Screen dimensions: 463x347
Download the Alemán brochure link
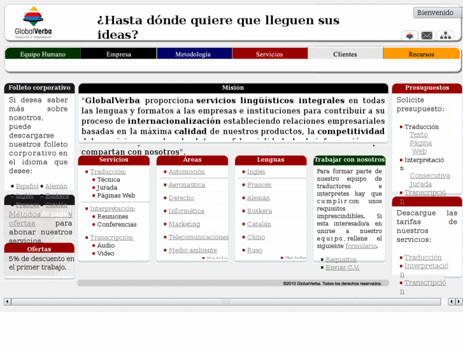click(x=56, y=186)
